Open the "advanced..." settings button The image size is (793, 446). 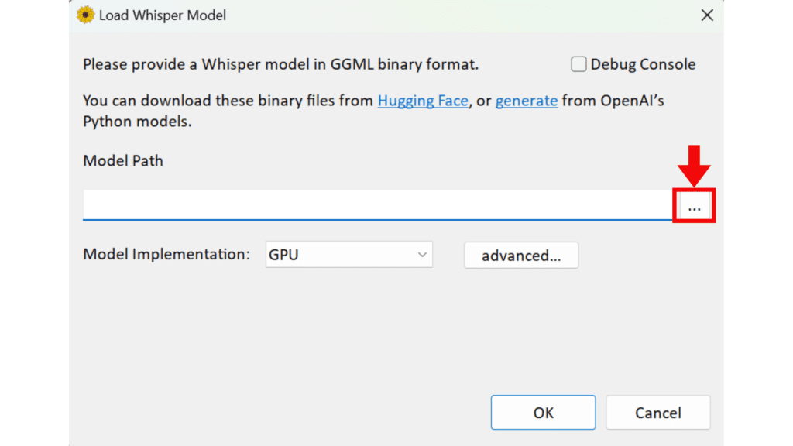[521, 256]
